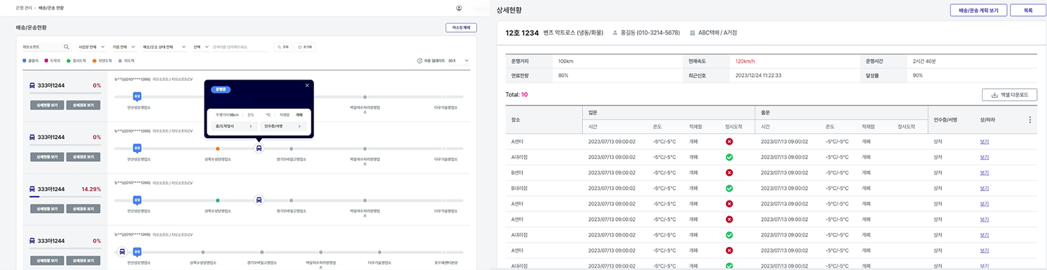Image resolution: width=1047 pixels, height=270 pixels.
Task: Click the 마스킹 해제 button
Action: point(461,28)
